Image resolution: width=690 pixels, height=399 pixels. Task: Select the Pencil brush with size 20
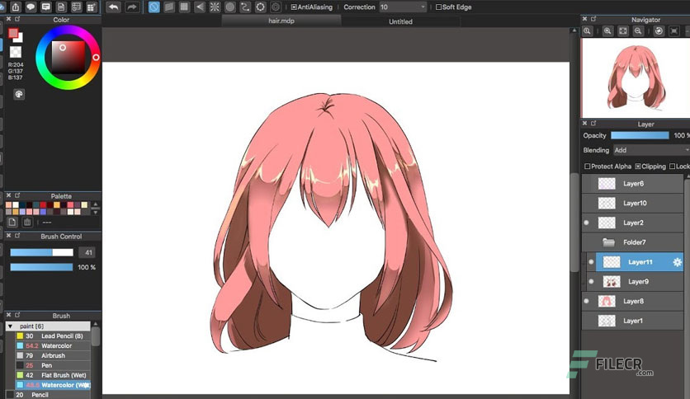click(49, 395)
